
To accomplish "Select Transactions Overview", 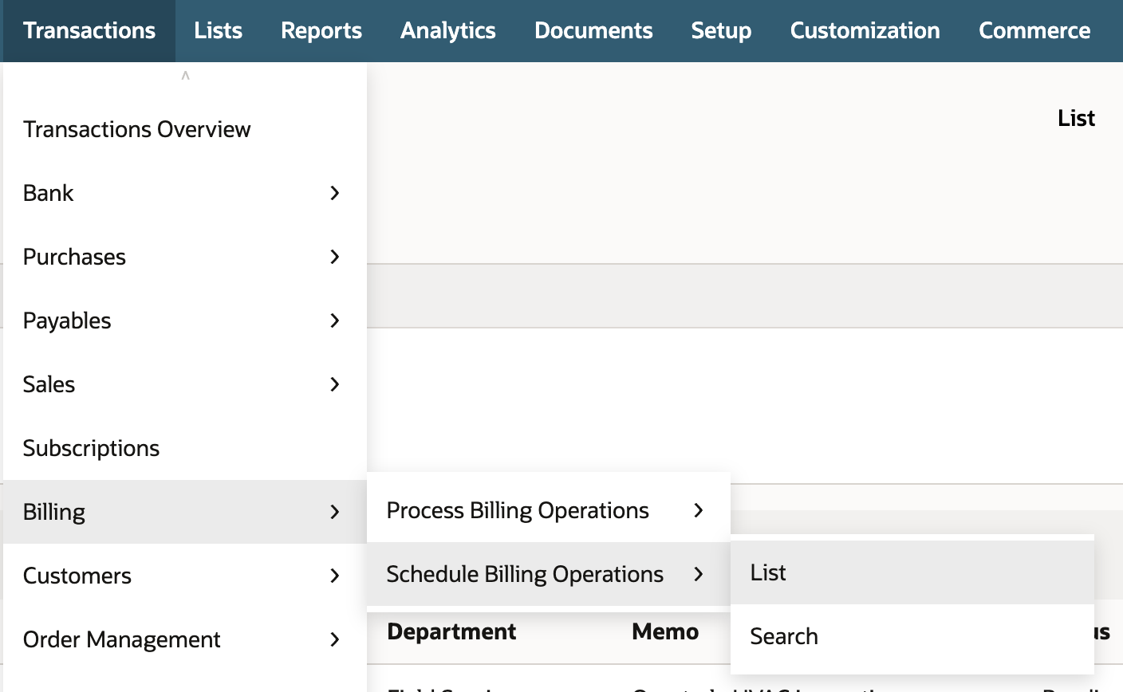I will click(185, 129).
